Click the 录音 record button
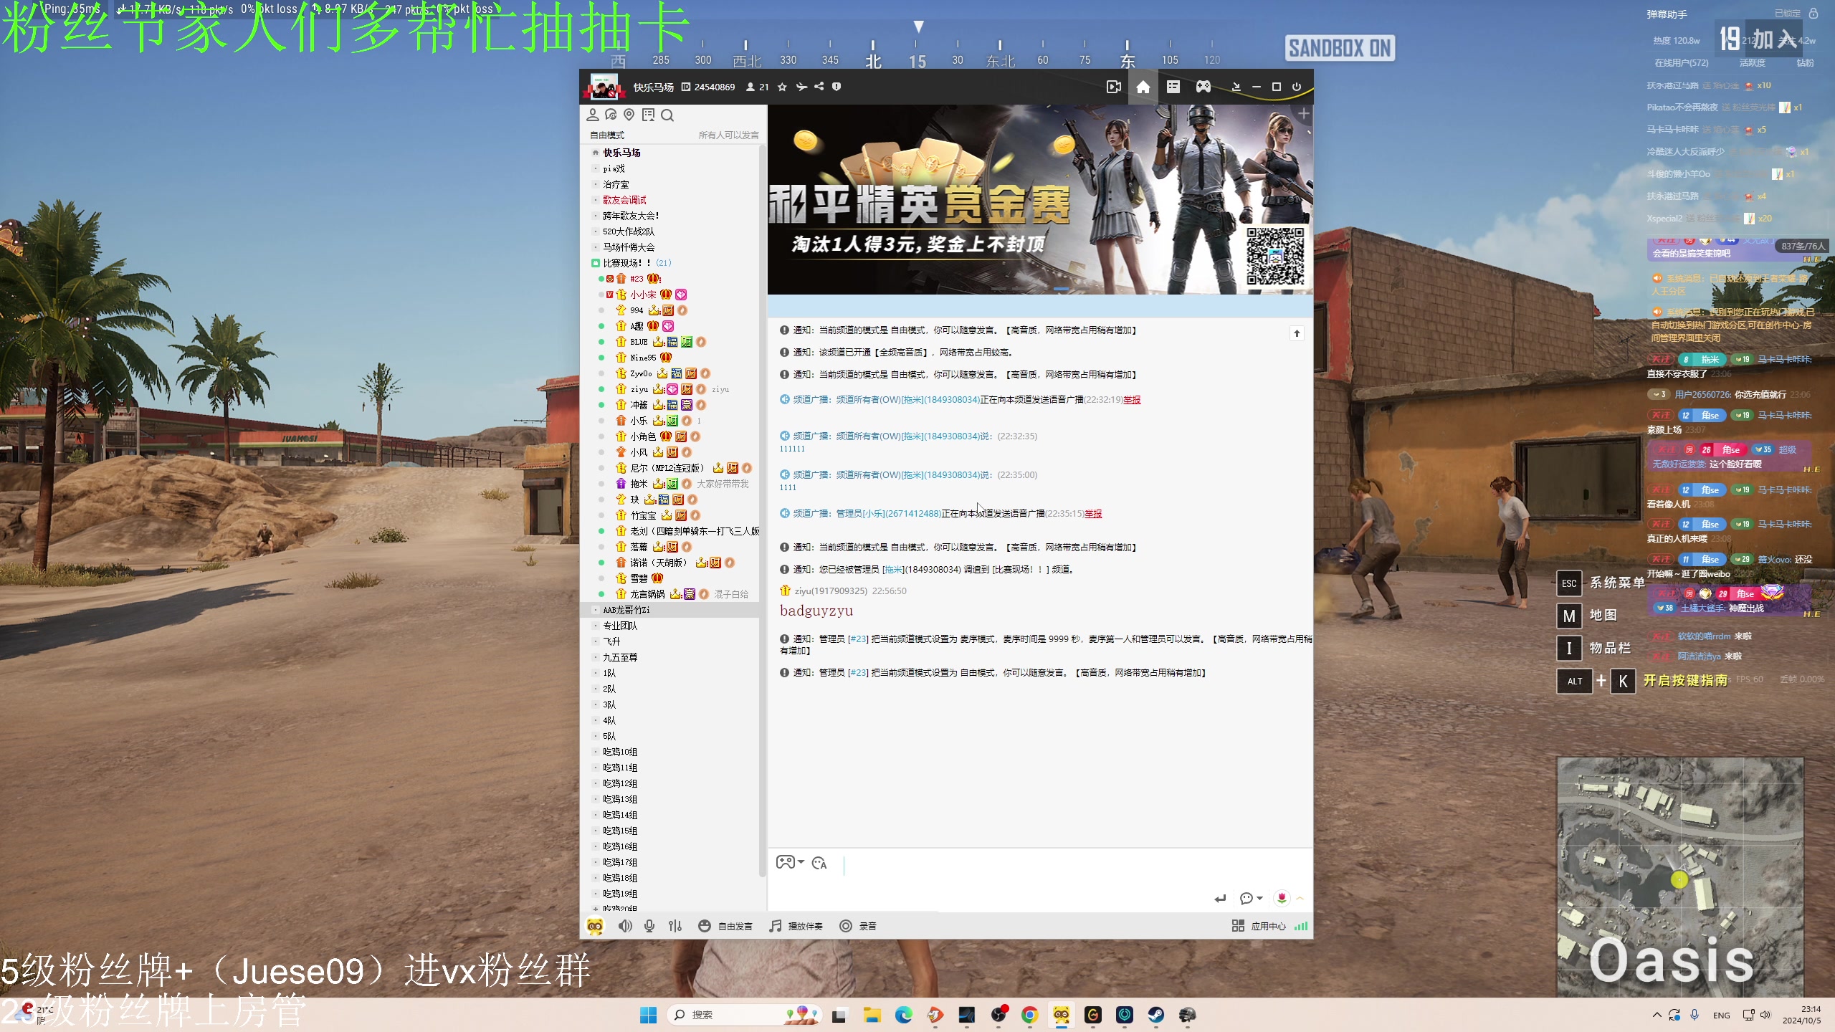This screenshot has width=1835, height=1032. [858, 926]
